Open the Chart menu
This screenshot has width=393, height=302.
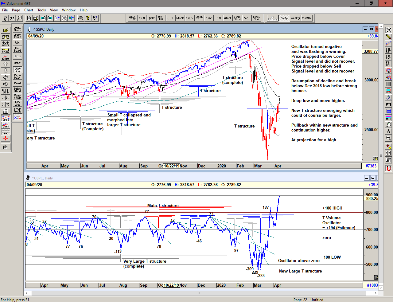[x=29, y=10]
